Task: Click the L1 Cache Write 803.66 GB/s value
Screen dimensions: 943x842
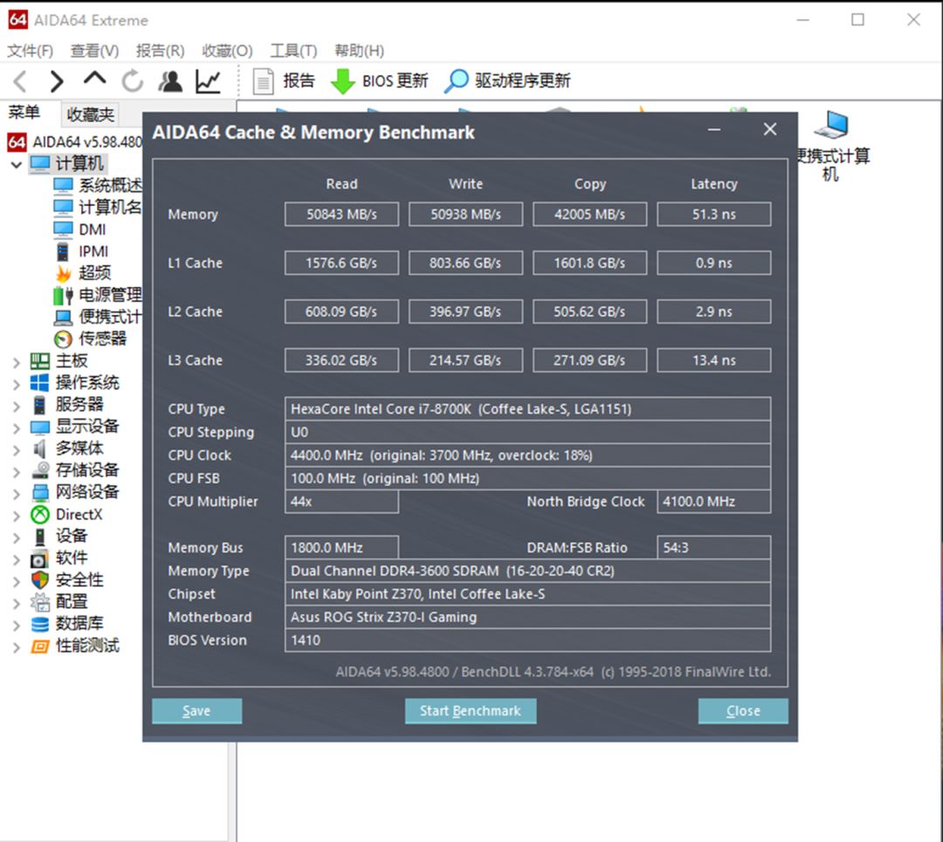Action: click(x=465, y=264)
